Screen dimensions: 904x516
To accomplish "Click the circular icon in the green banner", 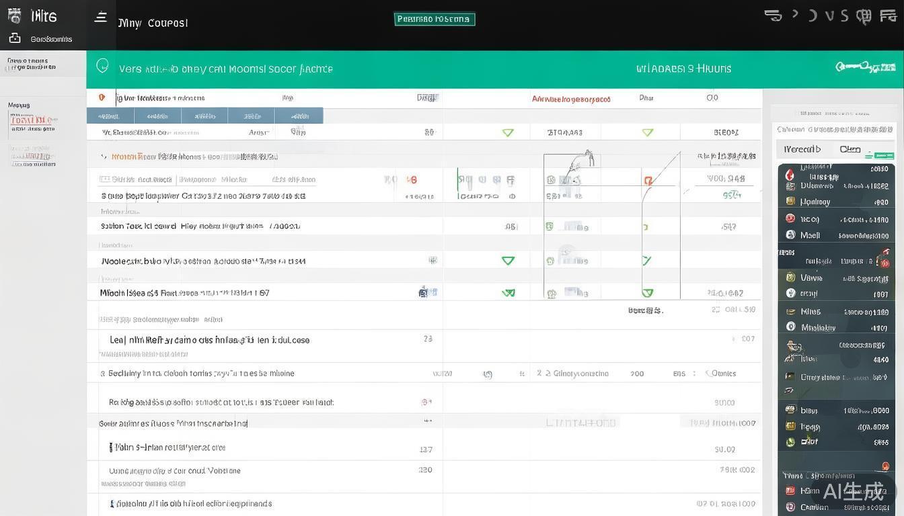I will [x=102, y=66].
